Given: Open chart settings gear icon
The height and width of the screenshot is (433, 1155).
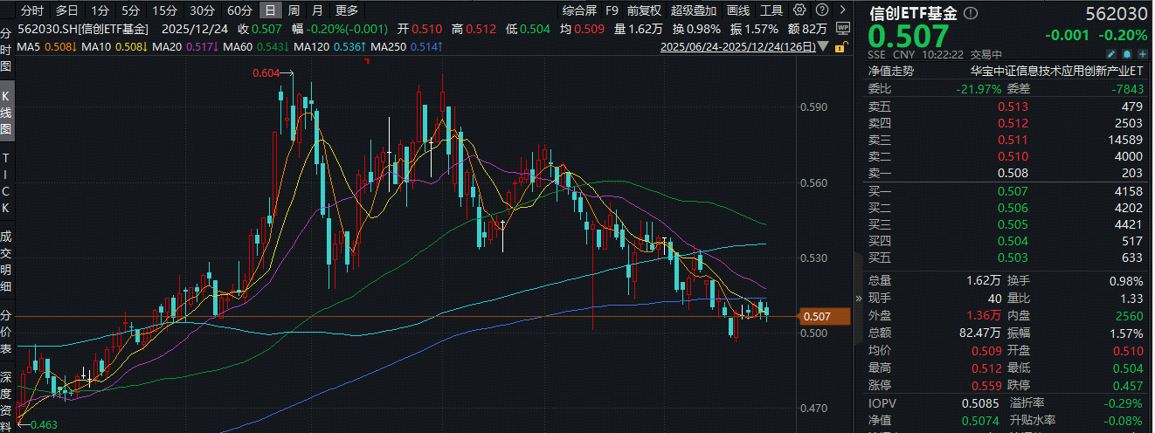Looking at the screenshot, I should point(800,10).
